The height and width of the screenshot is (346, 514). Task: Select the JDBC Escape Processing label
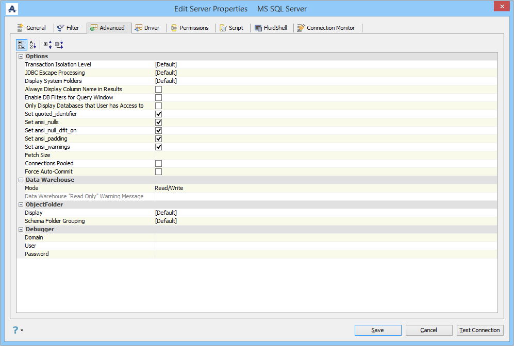(x=55, y=73)
